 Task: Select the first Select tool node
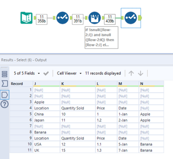pyautogui.click(x=62, y=18)
